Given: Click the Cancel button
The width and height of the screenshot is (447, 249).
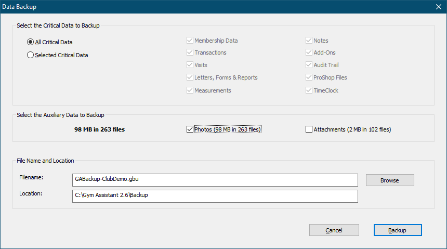Looking at the screenshot, I should click(x=334, y=230).
